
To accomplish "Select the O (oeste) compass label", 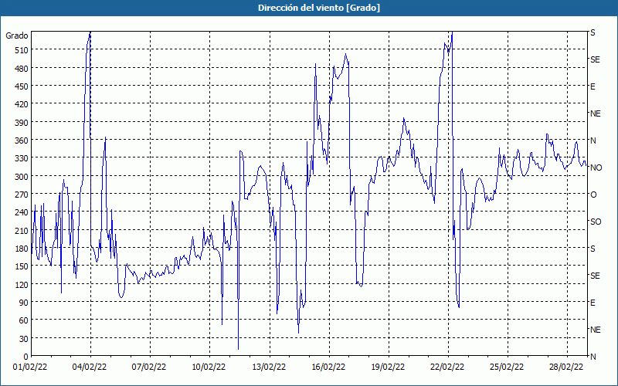I will tap(593, 195).
